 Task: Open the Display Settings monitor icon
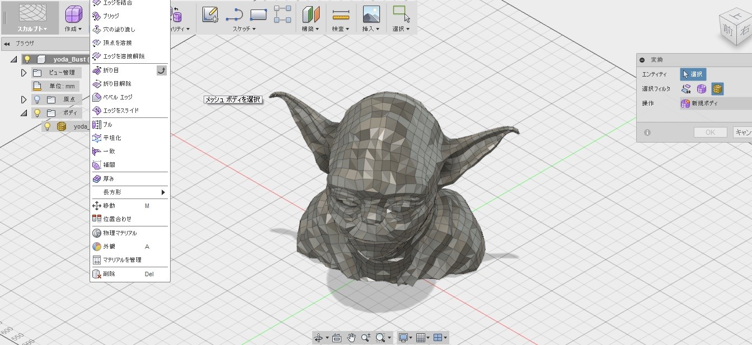[x=403, y=337]
